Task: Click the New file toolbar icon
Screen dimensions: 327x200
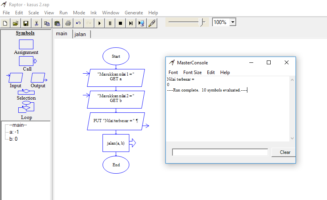Action: (x=5, y=23)
